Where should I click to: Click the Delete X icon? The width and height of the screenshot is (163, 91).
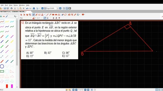click(x=24, y=8)
